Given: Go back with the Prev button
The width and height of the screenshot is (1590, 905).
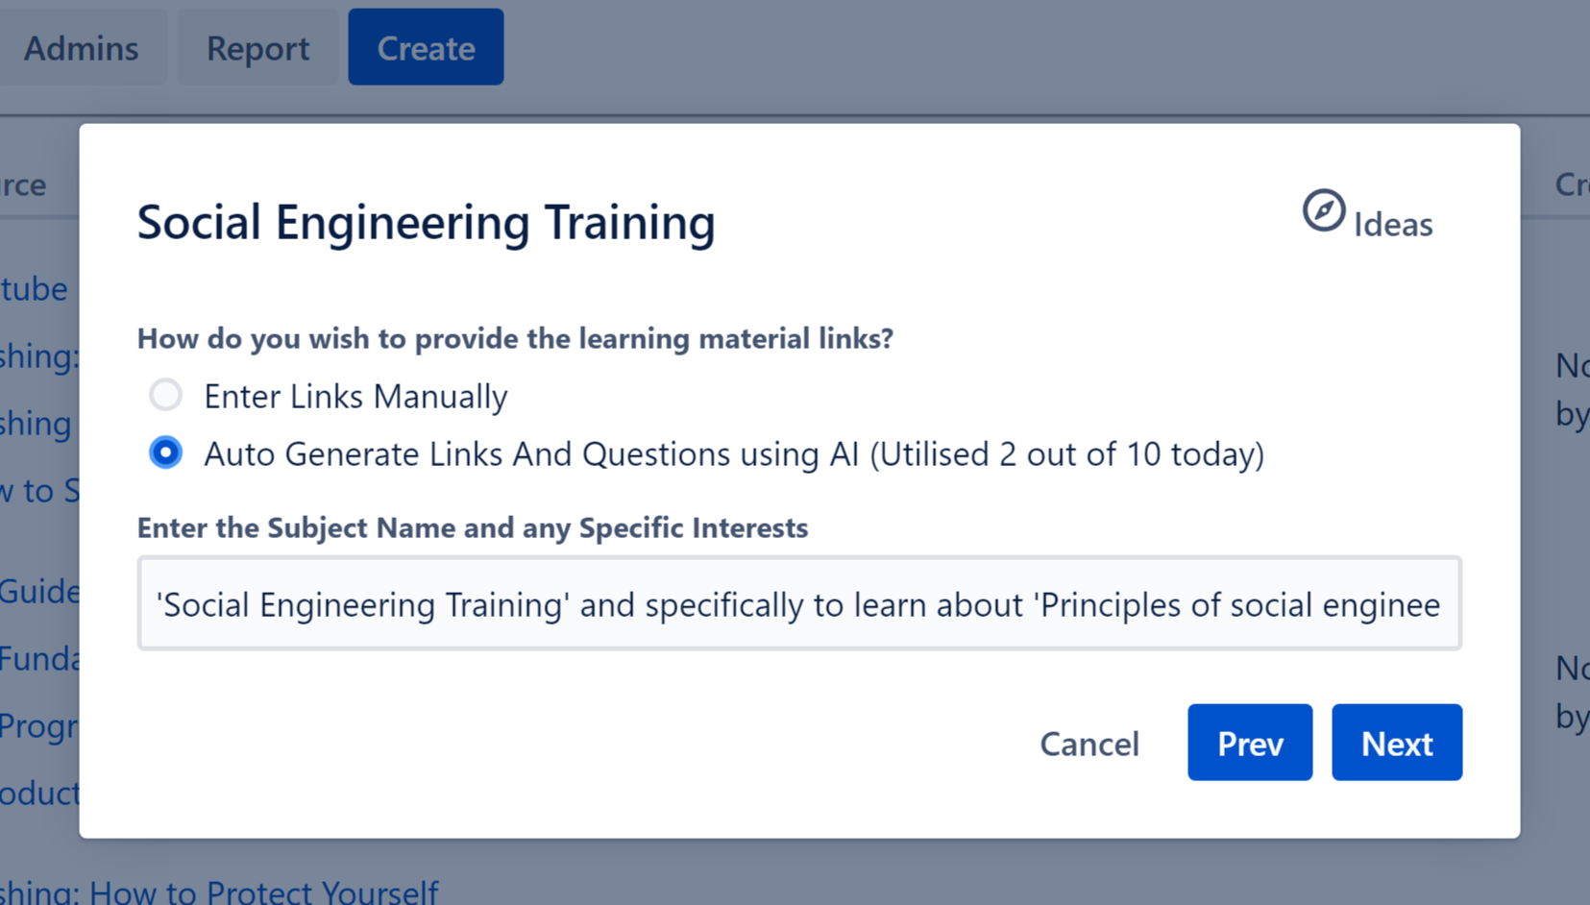Looking at the screenshot, I should (x=1249, y=743).
